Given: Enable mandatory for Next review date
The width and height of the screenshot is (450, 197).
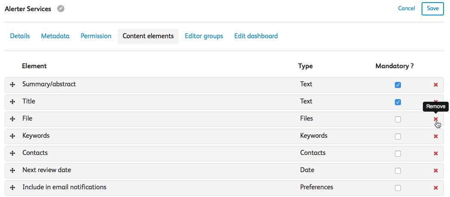Looking at the screenshot, I should pos(398,171).
